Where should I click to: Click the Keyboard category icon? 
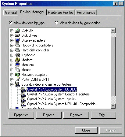tap(17, 55)
